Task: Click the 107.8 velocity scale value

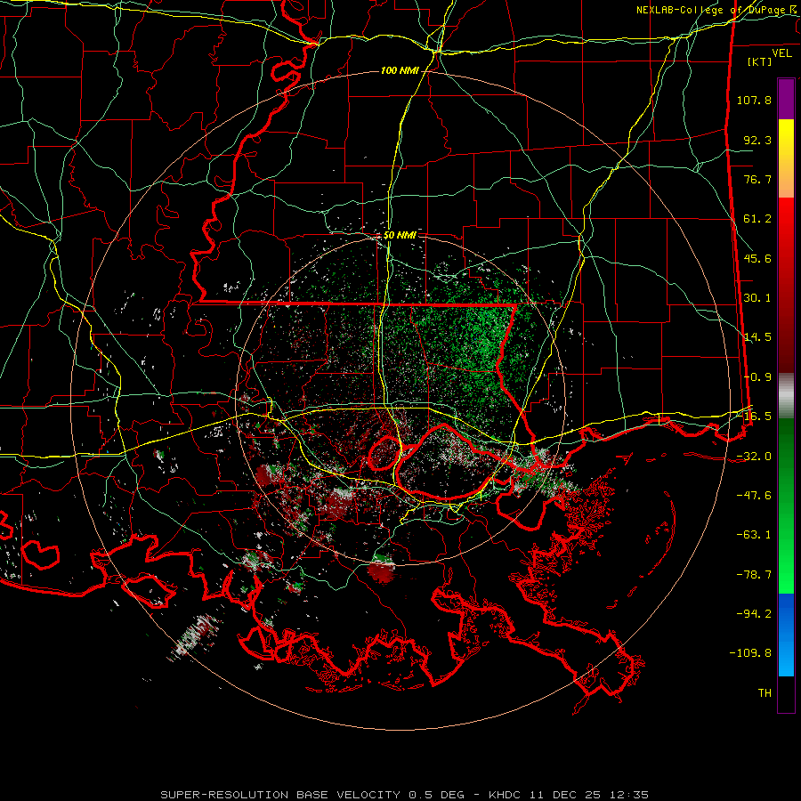Action: pyautogui.click(x=754, y=100)
